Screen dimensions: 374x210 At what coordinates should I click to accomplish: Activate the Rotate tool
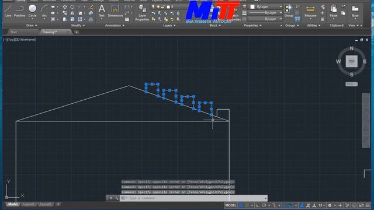coord(72,7)
